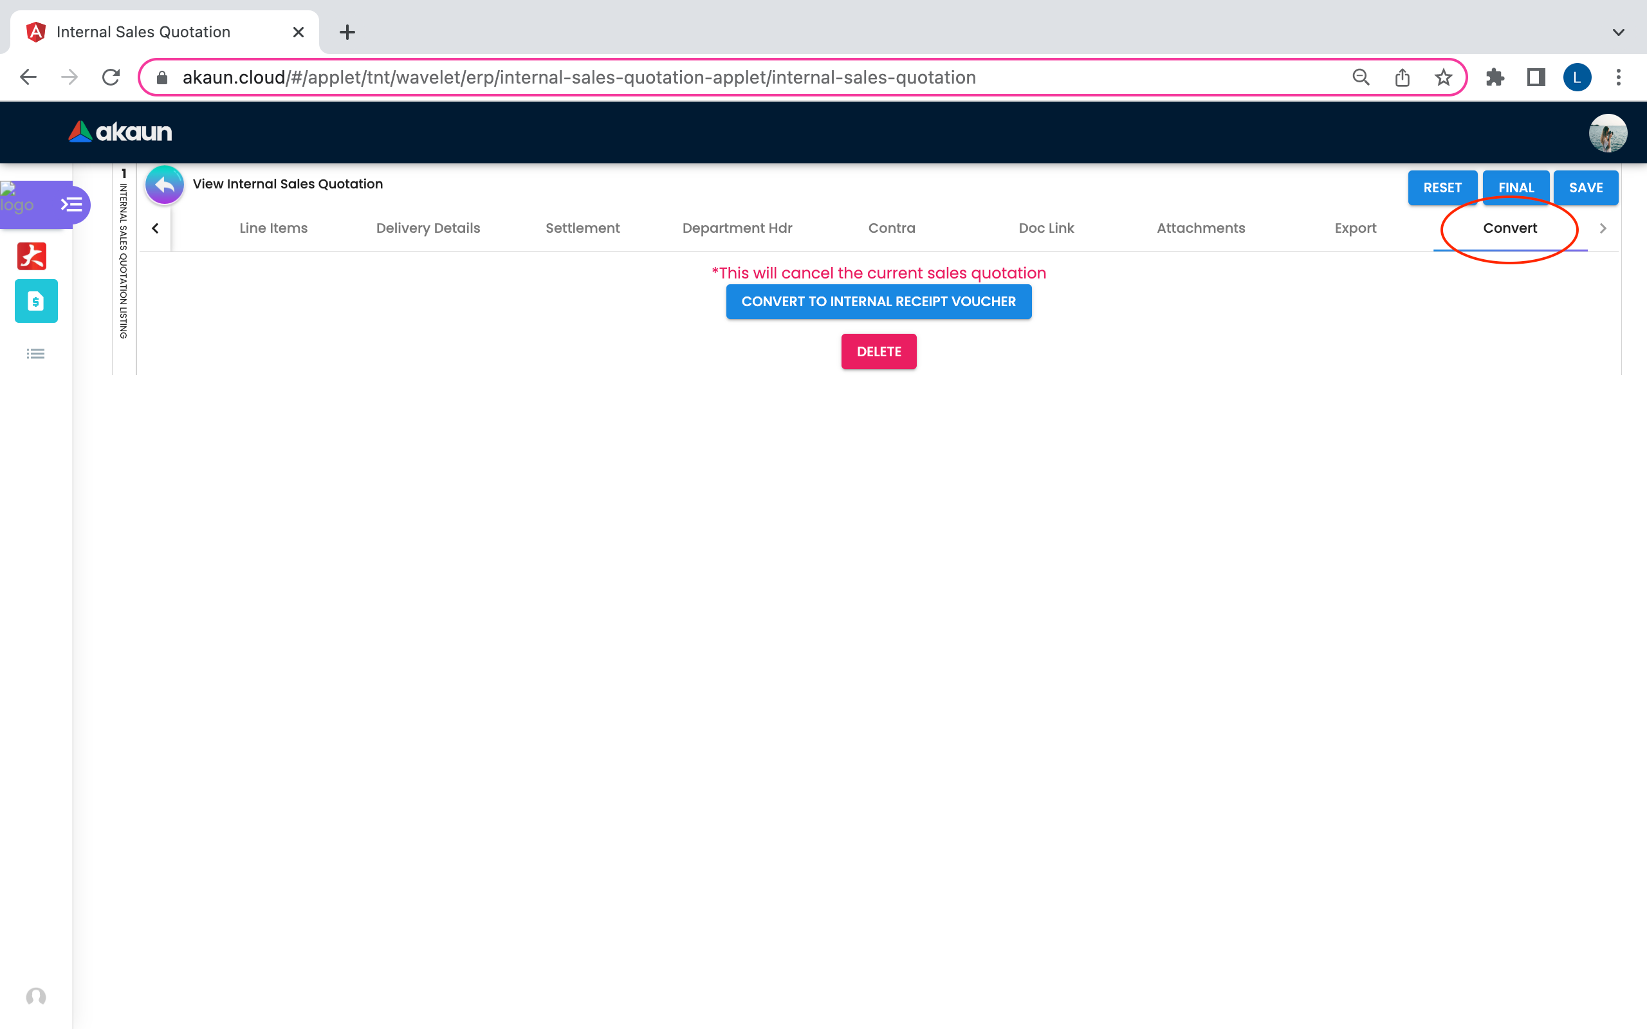This screenshot has width=1647, height=1029.
Task: Switch to the Line Items tab
Action: point(273,229)
